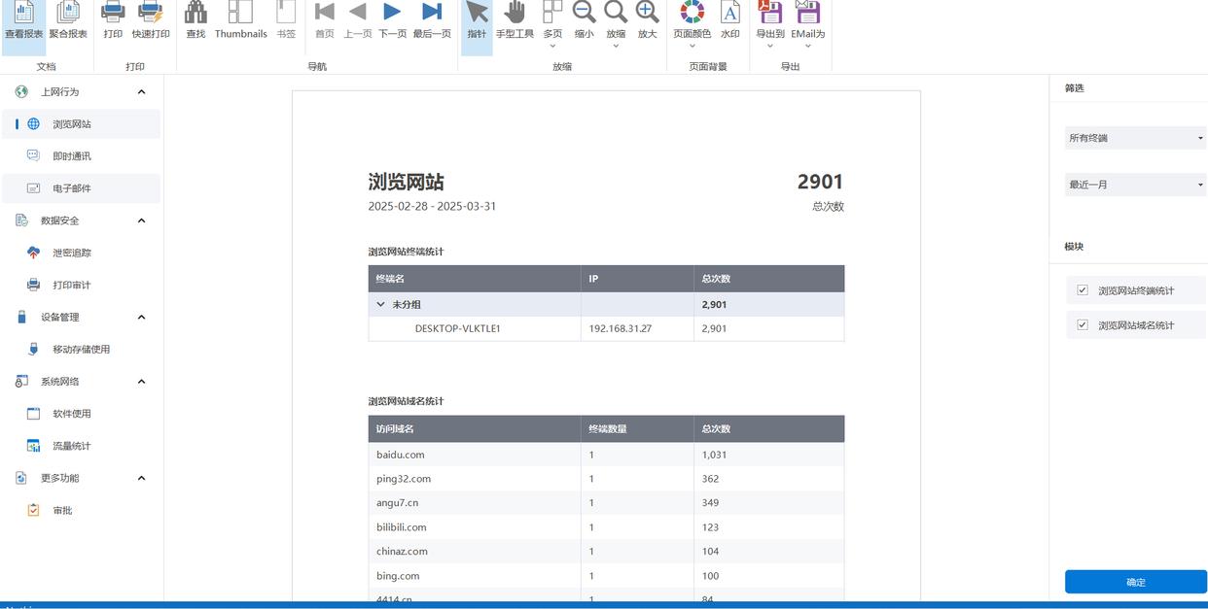Open 浏览网站 in sidebar
1208x609 pixels.
81,124
